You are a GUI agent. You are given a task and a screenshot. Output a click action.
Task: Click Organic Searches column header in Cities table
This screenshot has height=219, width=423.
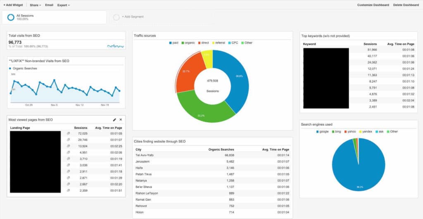[x=221, y=150]
